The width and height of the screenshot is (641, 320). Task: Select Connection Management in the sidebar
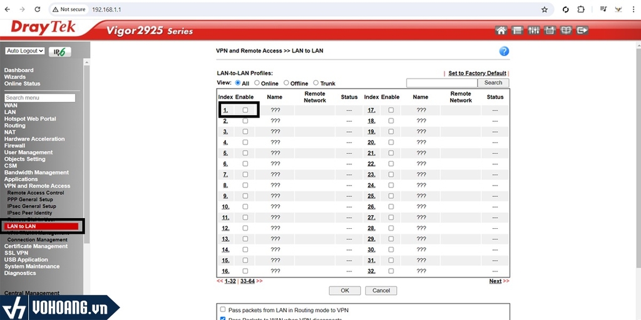(38, 239)
